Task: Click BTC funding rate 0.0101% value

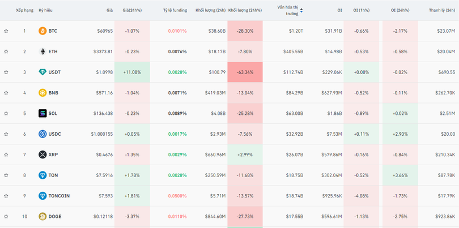Action: click(x=177, y=31)
